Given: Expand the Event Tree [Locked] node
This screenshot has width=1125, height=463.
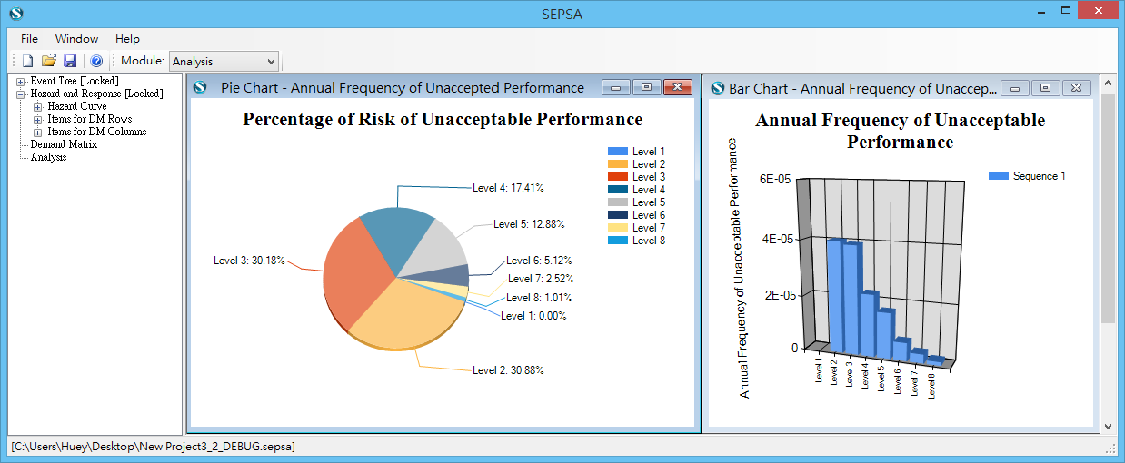Looking at the screenshot, I should pos(21,82).
